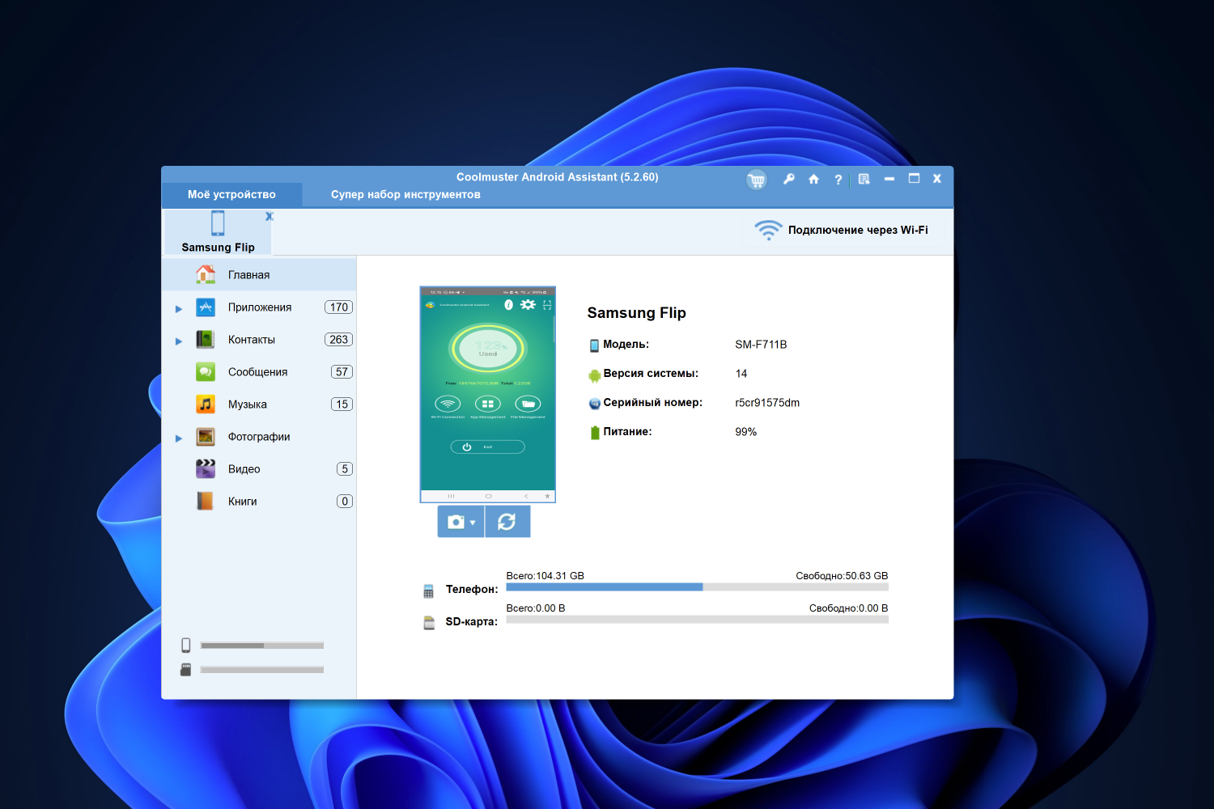Switch to the Моё устройство tab
Viewport: 1214px width, 809px height.
pos(232,194)
